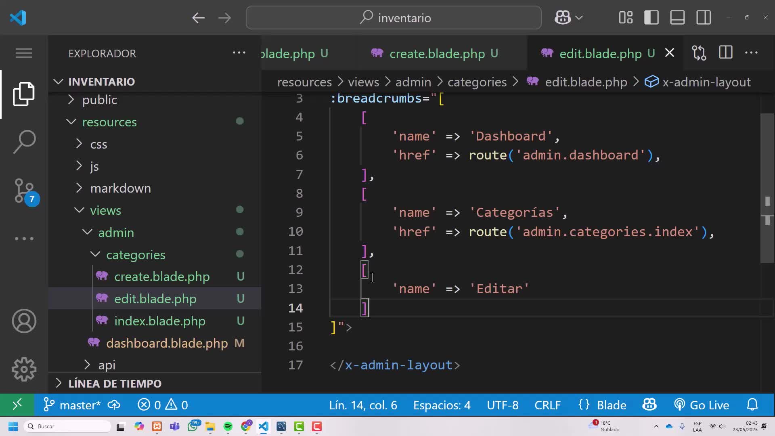Open Changes compare icon in editor toolbar
Screen dimensions: 775x436
(x=699, y=53)
